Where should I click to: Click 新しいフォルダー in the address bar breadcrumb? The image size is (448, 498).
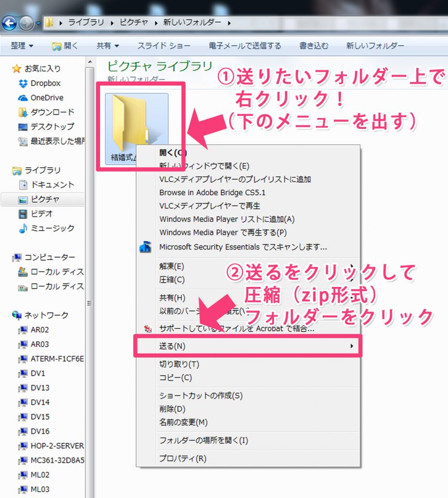click(192, 22)
